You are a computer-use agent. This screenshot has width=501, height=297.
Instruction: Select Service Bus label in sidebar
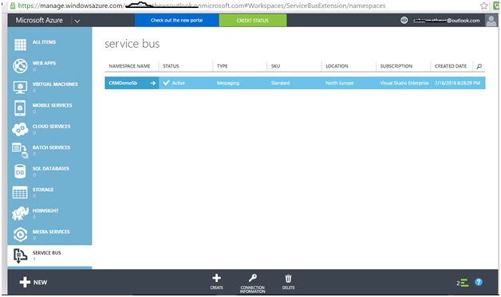pyautogui.click(x=46, y=252)
